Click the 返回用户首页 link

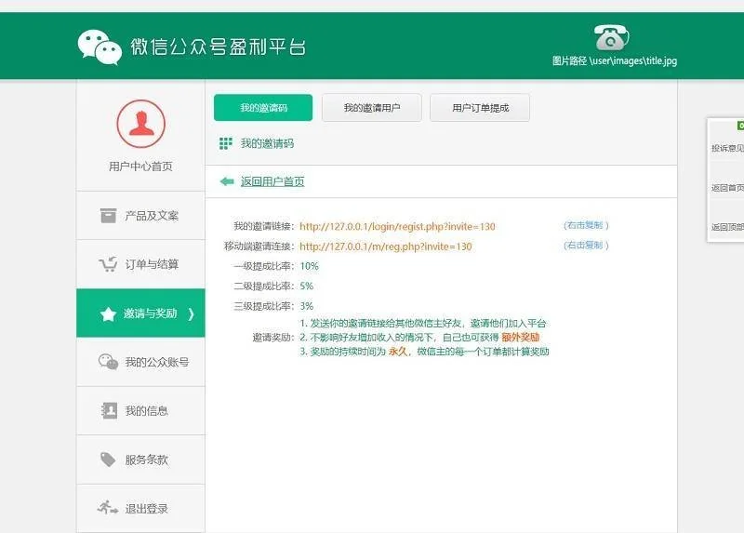pyautogui.click(x=272, y=181)
